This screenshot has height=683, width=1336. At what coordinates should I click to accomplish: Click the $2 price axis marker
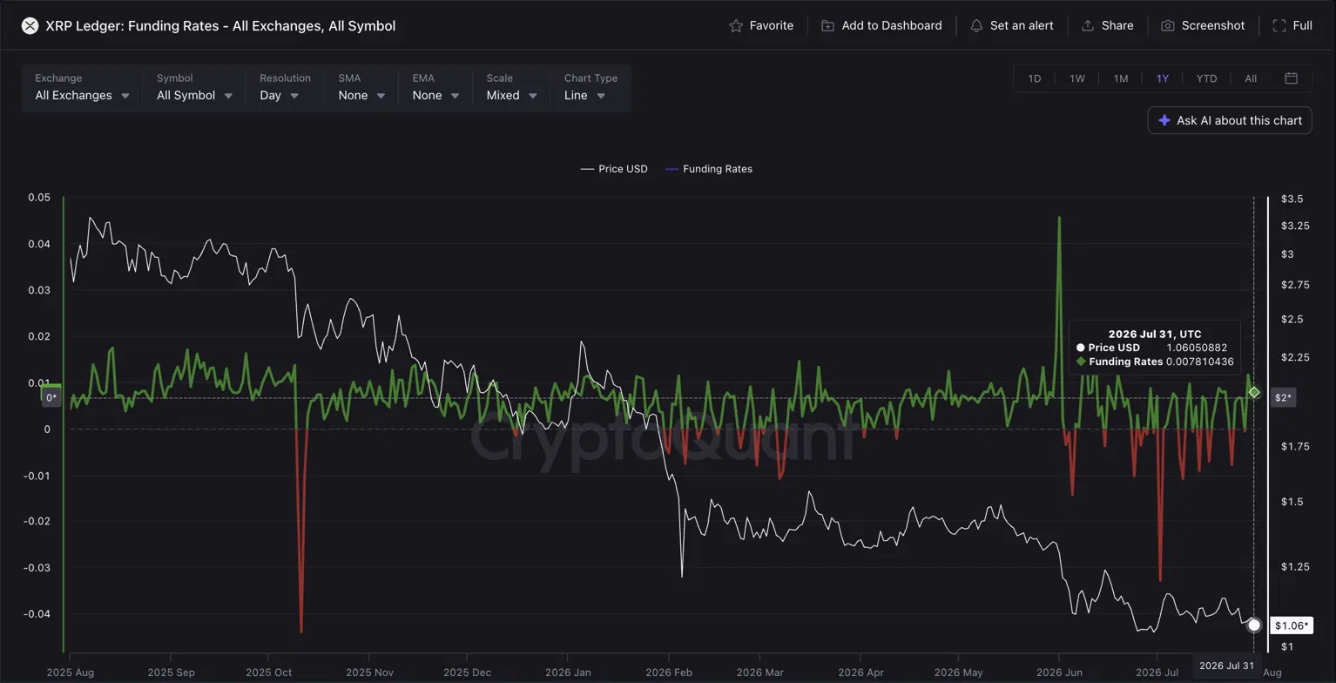point(1283,398)
